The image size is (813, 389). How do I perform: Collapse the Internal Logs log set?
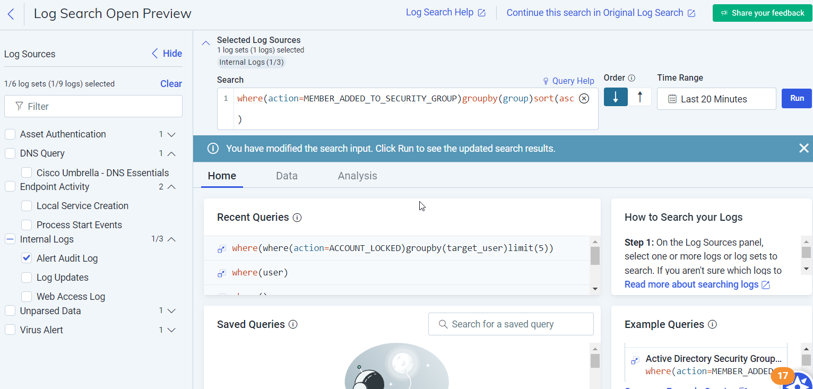(171, 239)
